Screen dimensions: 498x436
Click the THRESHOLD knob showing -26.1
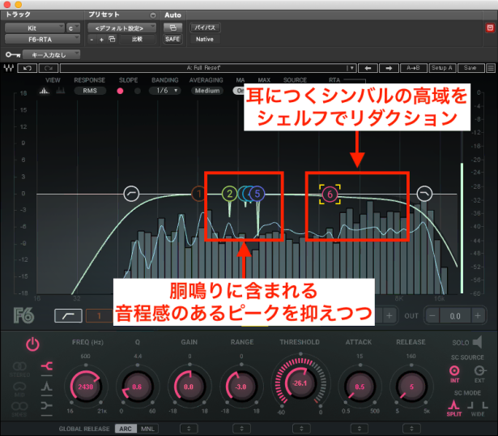coord(300,383)
